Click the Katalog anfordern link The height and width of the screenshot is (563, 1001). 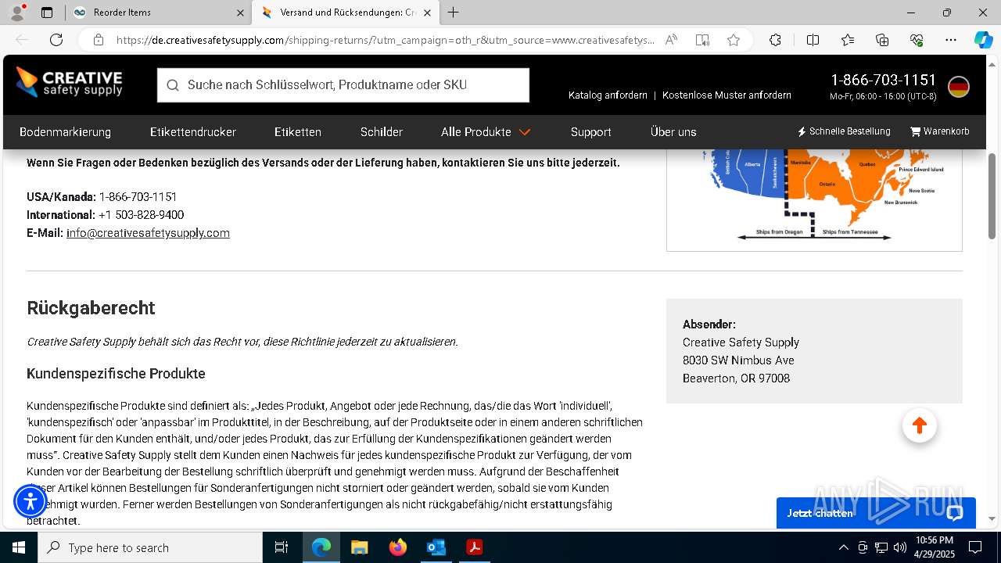(x=608, y=95)
